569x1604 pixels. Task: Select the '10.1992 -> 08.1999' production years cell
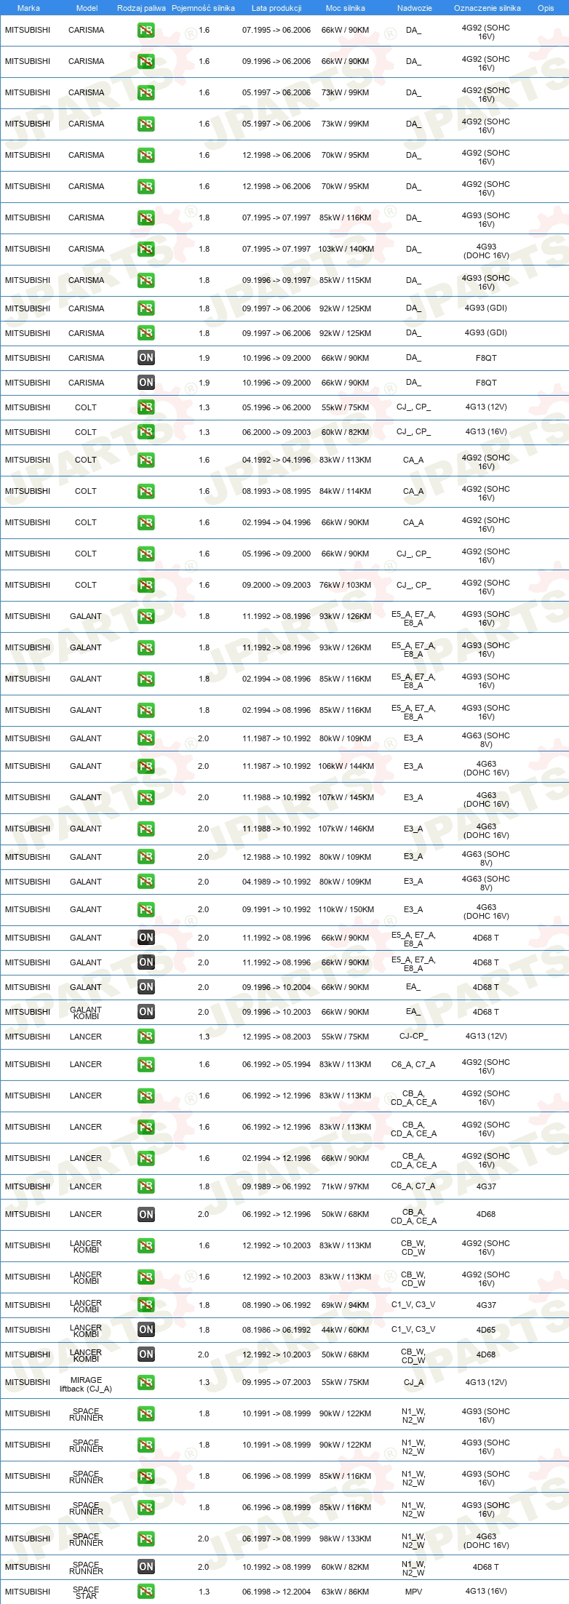(276, 1567)
